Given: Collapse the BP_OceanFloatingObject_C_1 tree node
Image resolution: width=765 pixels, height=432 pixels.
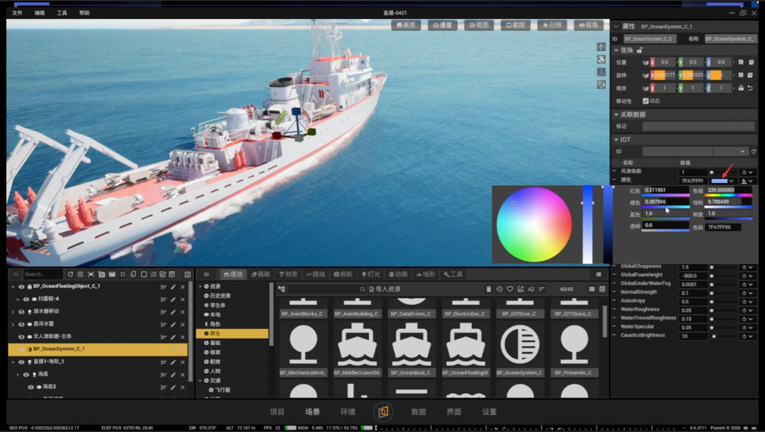Looking at the screenshot, I should (x=13, y=286).
